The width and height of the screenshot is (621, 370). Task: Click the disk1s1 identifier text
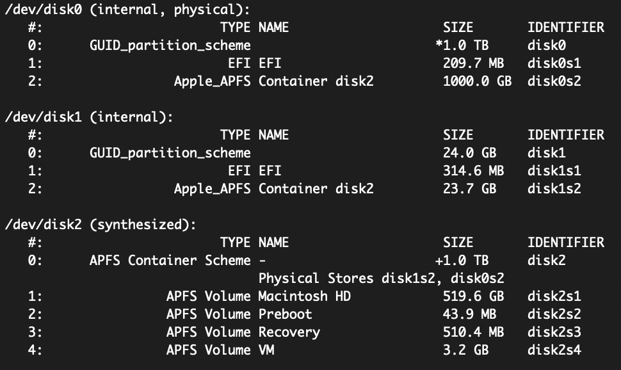(x=554, y=171)
